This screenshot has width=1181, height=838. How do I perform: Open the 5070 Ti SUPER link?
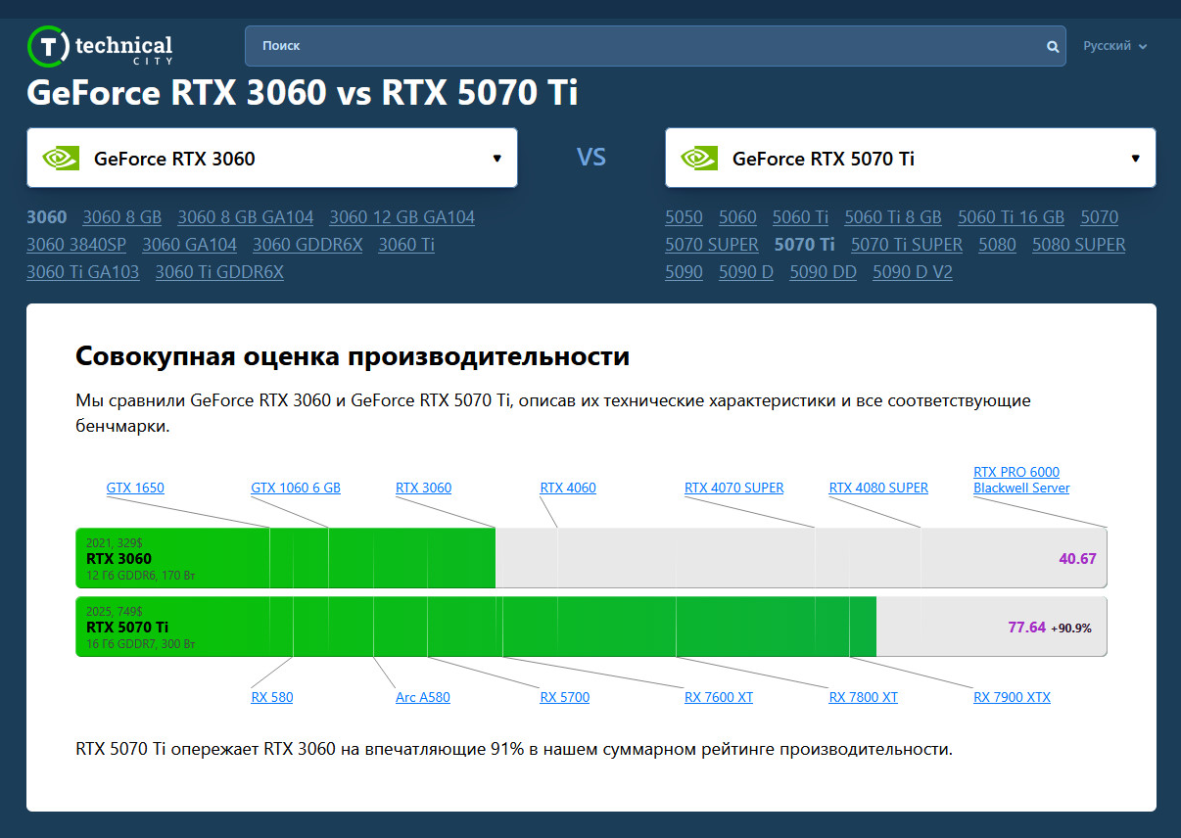click(907, 245)
